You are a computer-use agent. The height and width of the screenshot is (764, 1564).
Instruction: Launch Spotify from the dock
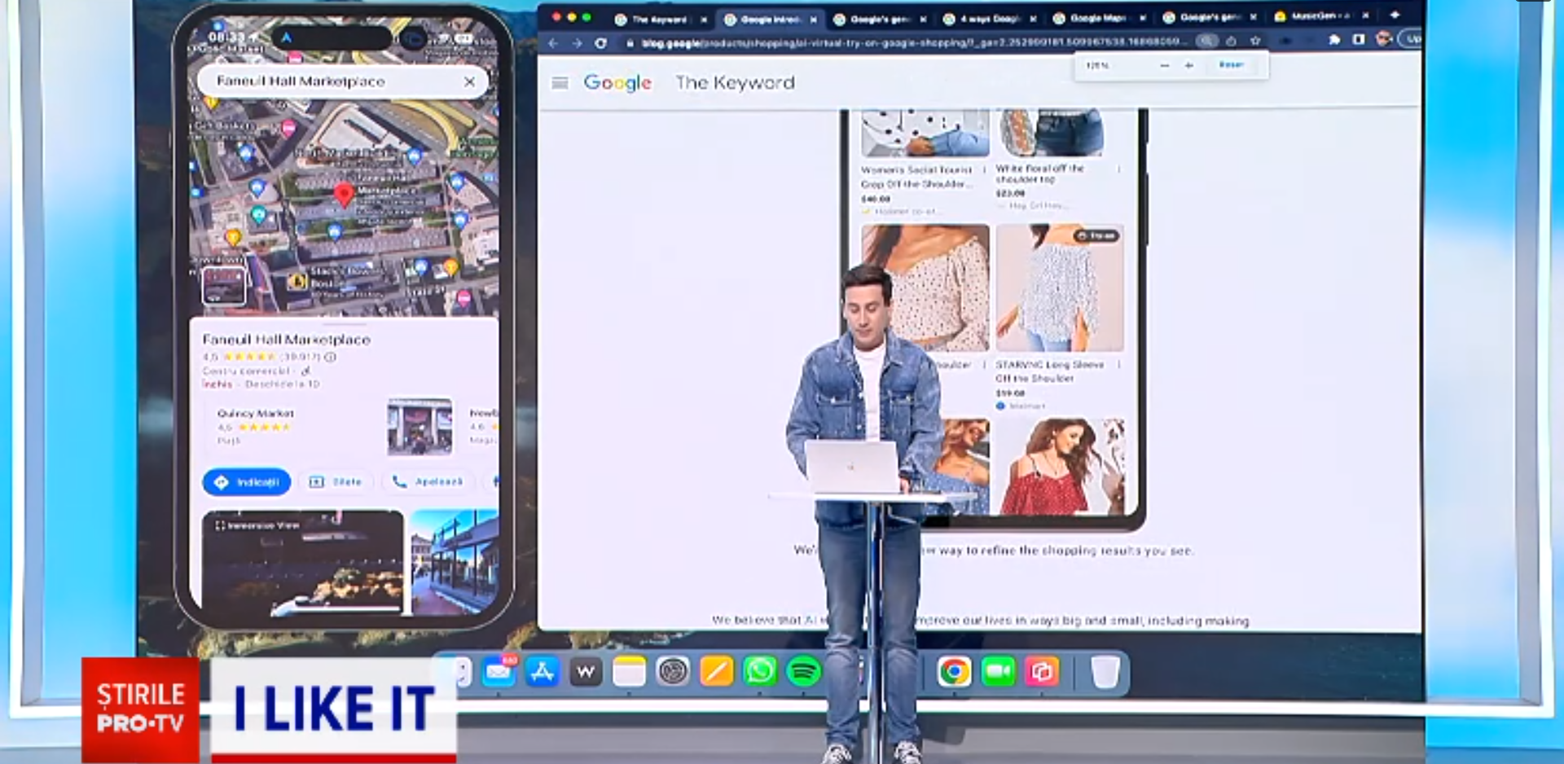click(803, 671)
